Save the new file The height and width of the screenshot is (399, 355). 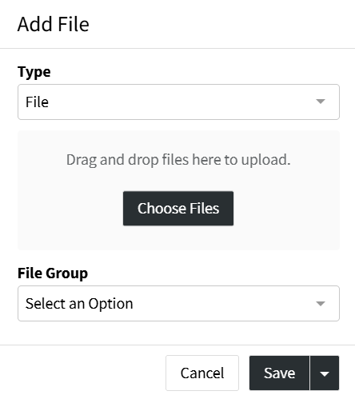279,373
